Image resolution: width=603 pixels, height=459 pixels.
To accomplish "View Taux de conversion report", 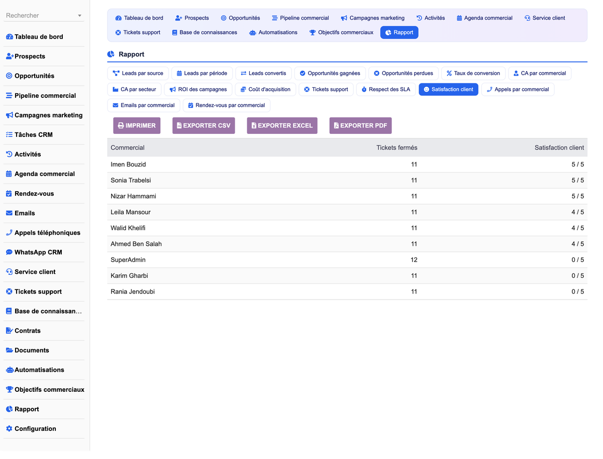I will [473, 73].
